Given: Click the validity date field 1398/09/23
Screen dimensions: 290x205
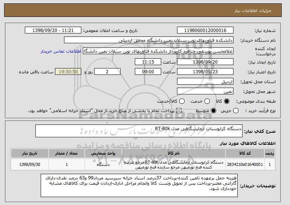Looking at the screenshot, I should (205, 72).
